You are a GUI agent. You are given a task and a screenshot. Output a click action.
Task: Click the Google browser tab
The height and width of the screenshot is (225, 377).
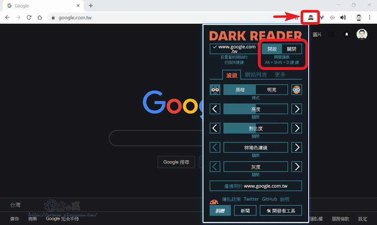43,6
